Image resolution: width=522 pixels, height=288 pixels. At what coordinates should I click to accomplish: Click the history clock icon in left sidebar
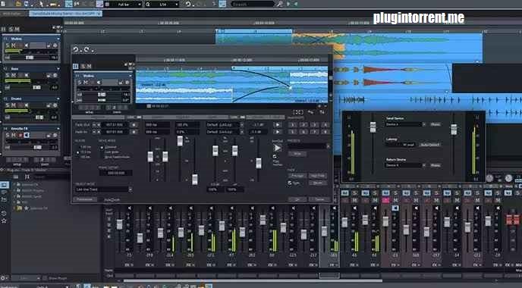click(4, 213)
